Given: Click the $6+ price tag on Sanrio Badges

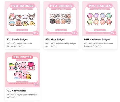Looking at the screenshot, I should tap(36, 33).
